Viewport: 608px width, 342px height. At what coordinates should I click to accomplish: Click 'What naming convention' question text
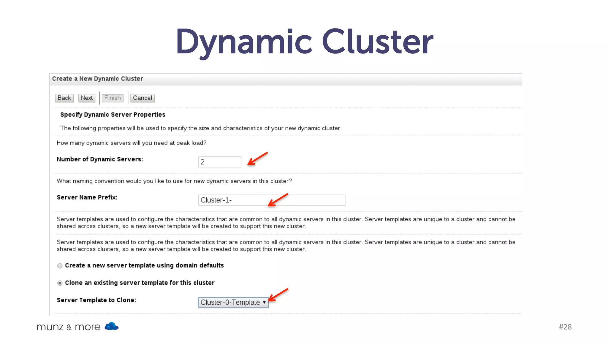174,181
